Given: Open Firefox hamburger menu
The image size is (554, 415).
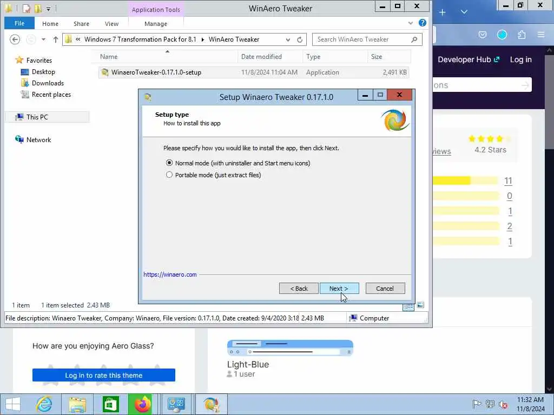Looking at the screenshot, I should pos(541,35).
